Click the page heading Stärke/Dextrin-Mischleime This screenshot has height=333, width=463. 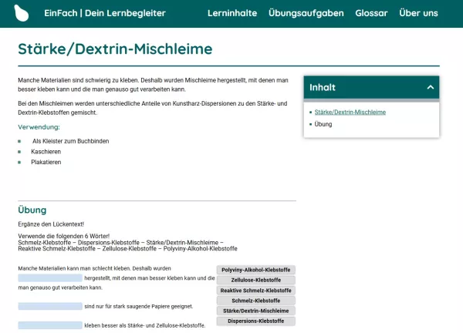[115, 49]
